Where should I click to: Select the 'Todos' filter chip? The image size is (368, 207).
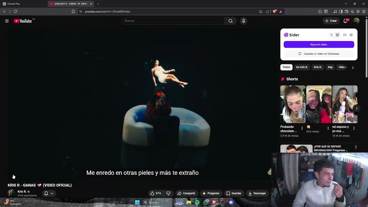click(x=286, y=67)
